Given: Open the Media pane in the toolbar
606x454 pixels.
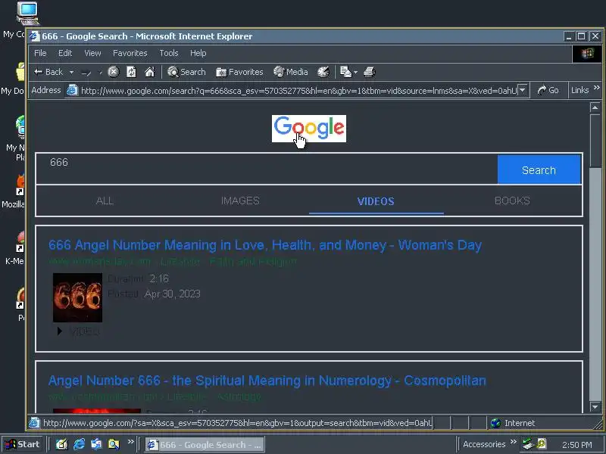Looking at the screenshot, I should pos(291,72).
